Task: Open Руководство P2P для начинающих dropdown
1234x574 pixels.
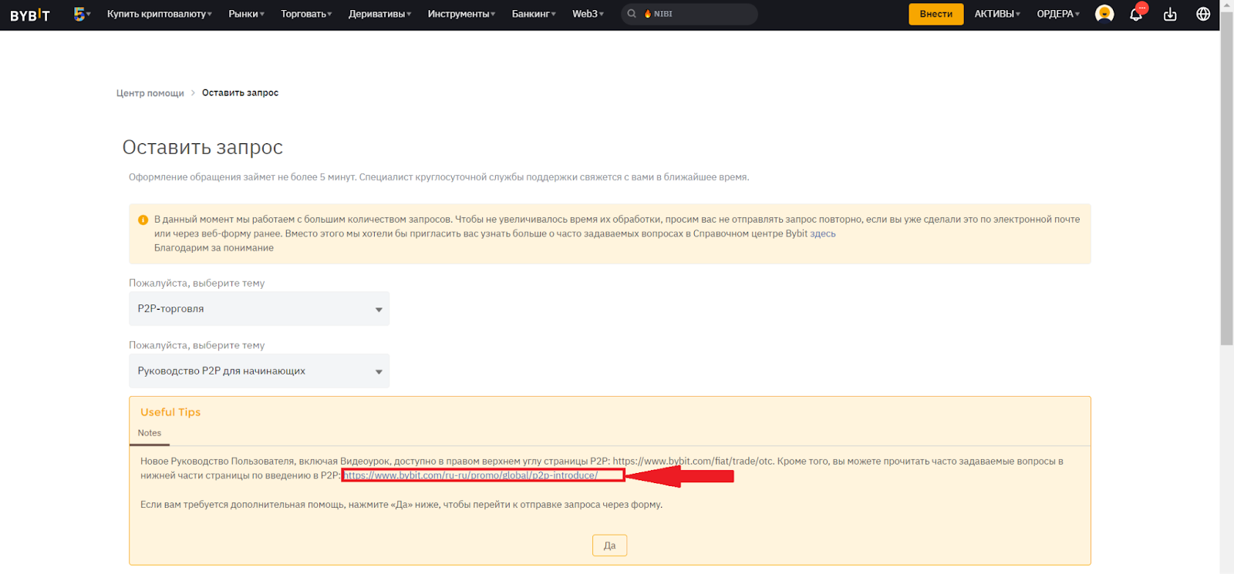Action: [x=259, y=371]
